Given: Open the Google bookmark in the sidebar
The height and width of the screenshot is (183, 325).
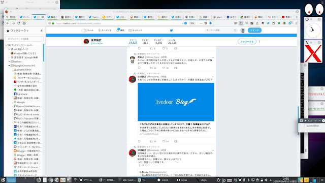Looking at the screenshot, I should pos(19,102).
